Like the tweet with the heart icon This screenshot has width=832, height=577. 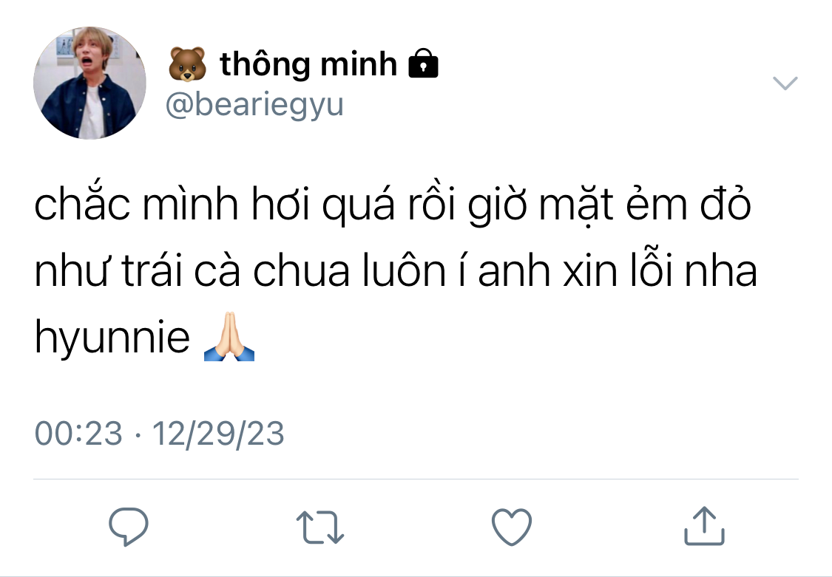tap(512, 527)
